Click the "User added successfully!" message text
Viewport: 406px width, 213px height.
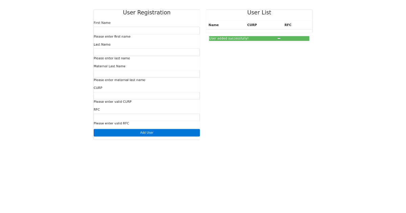click(229, 39)
